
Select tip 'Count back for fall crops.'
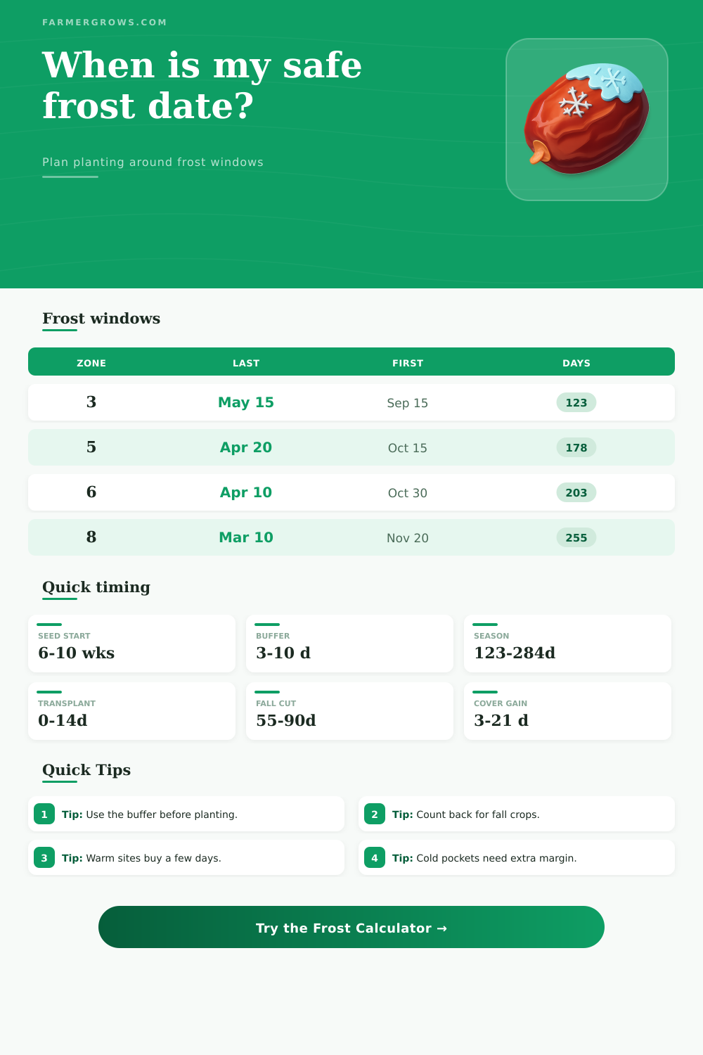click(517, 814)
